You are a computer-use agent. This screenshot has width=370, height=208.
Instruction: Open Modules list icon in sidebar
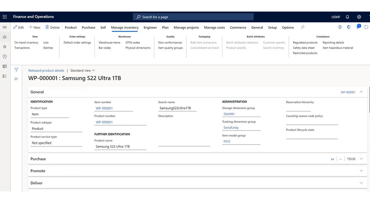pyautogui.click(x=5, y=76)
